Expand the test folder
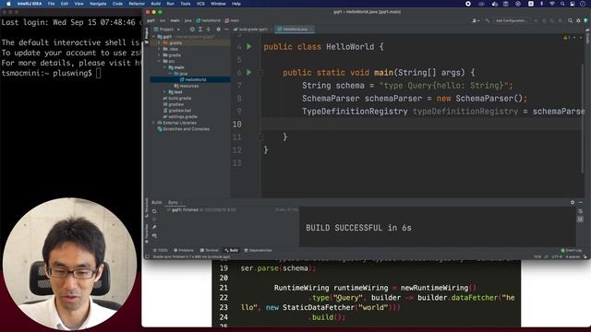 [x=164, y=92]
